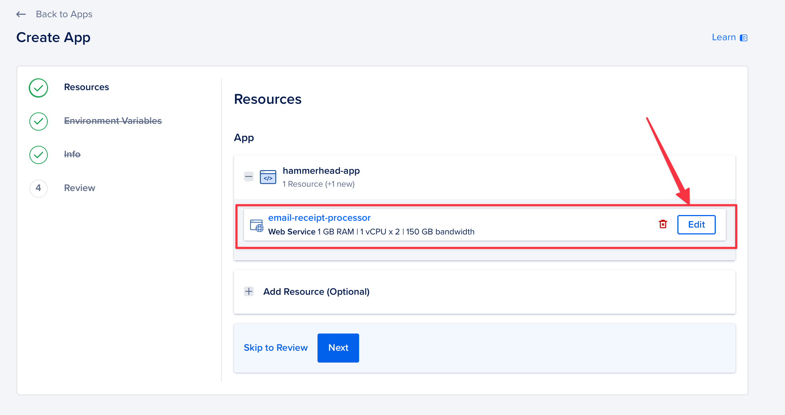Click Add Resource (Optional) label
Screen dimensions: 785x415
pos(316,292)
